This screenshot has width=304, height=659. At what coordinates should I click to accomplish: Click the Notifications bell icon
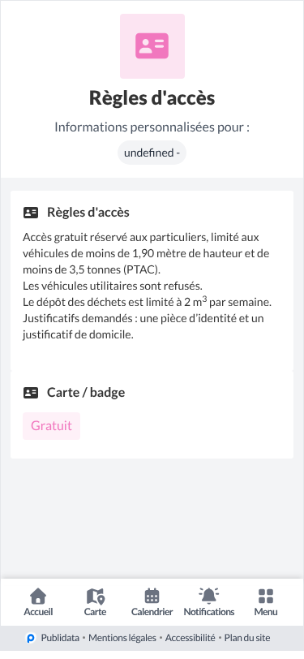coord(208,595)
